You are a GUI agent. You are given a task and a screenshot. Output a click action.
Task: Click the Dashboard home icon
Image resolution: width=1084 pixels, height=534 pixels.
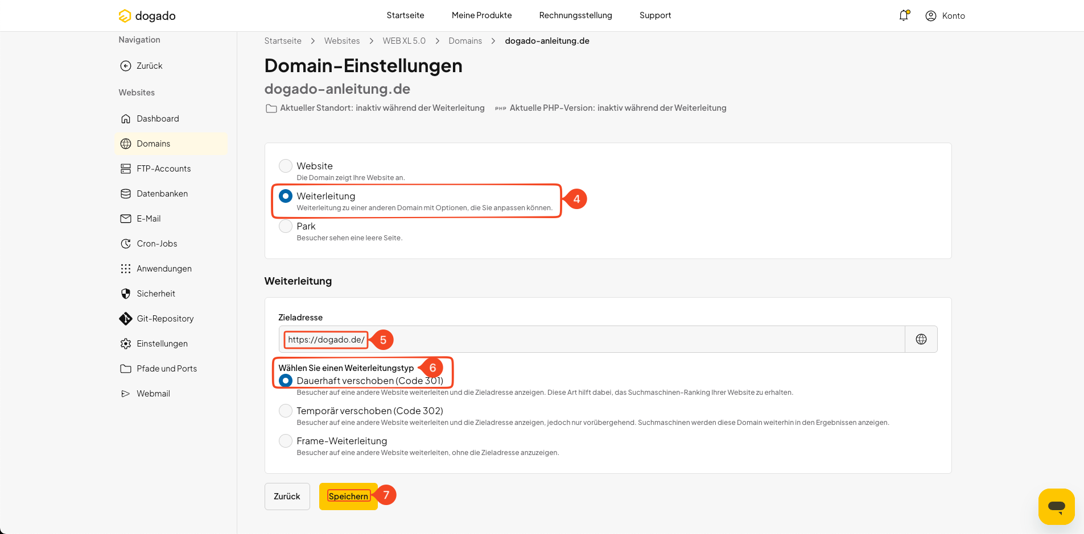tap(126, 119)
